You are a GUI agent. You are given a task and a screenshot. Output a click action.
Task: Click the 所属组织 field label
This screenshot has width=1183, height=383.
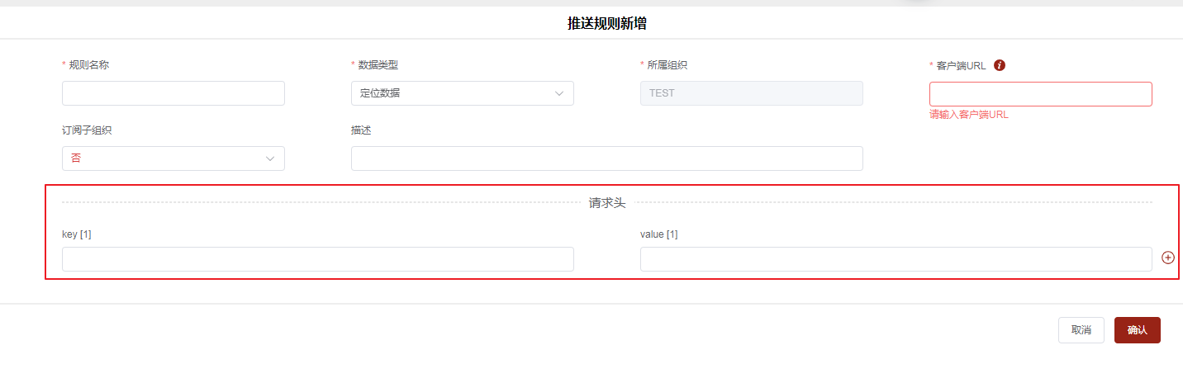[x=667, y=65]
